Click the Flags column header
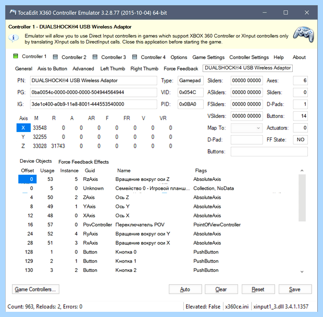This screenshot has width=323, height=317. pos(201,170)
